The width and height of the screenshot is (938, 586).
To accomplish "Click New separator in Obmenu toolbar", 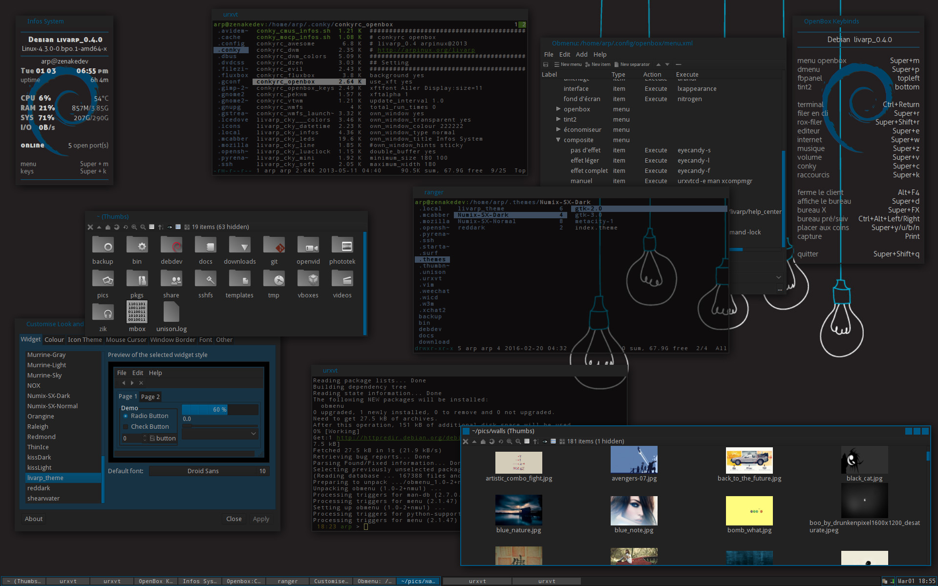I will click(632, 64).
